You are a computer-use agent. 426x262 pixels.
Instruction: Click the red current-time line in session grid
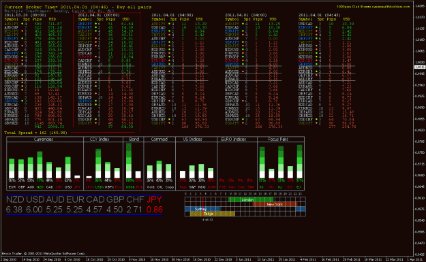tap(202, 207)
